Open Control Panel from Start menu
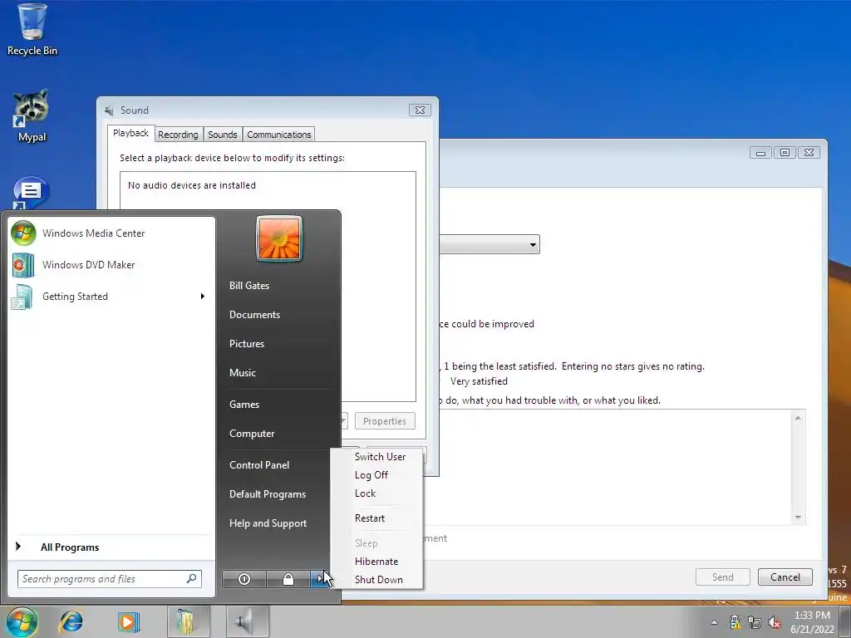Viewport: 851px width, 638px height. point(259,465)
